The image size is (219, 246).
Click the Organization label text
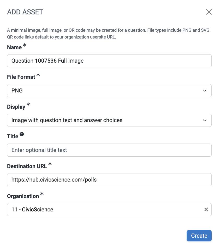pyautogui.click(x=23, y=196)
